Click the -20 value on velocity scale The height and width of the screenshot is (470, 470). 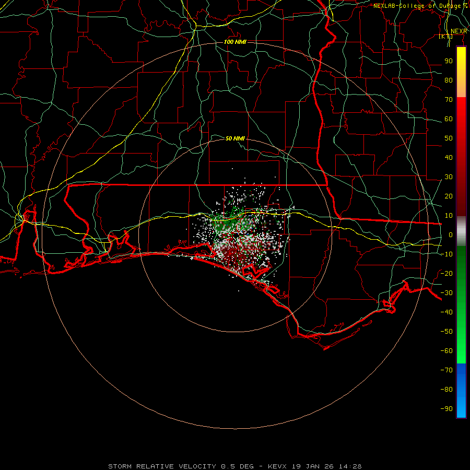[x=446, y=274]
